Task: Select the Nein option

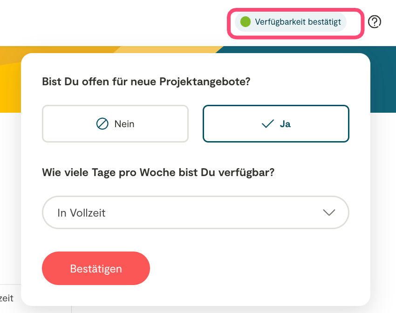Action: point(115,123)
